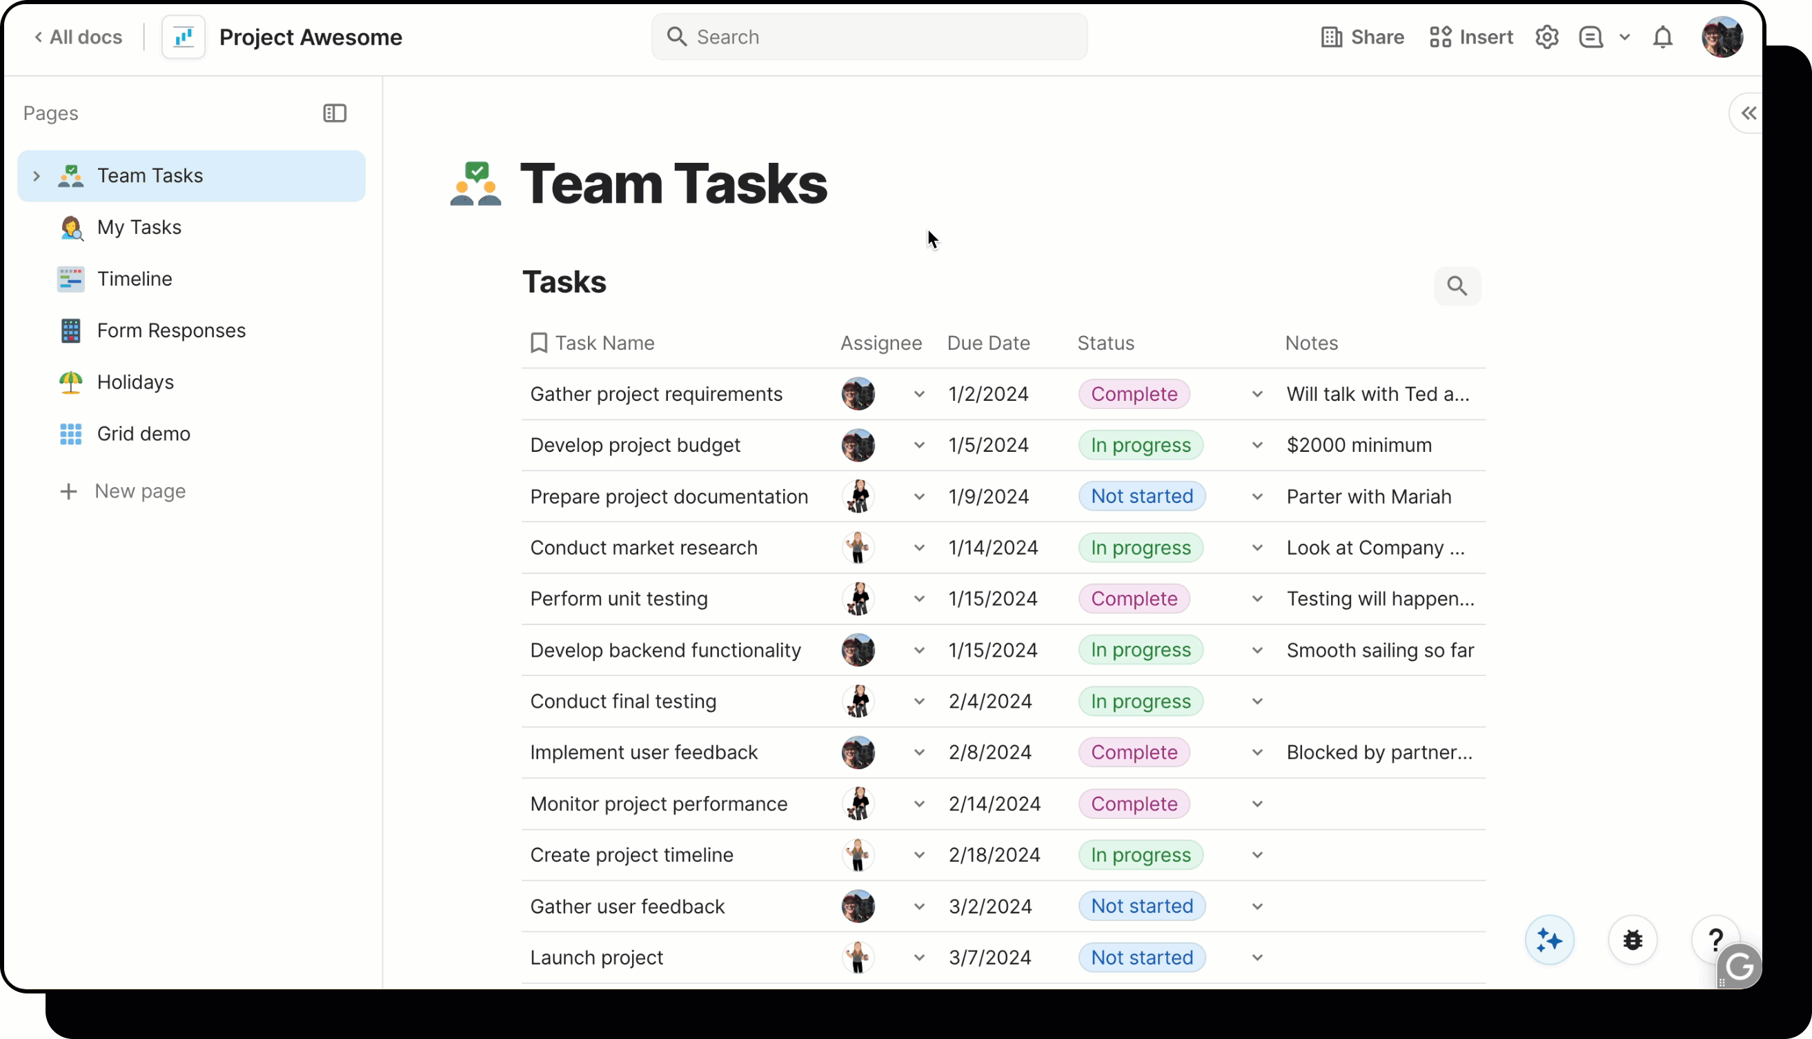Click the 'Create project timeline' task name
This screenshot has width=1812, height=1039.
[631, 855]
